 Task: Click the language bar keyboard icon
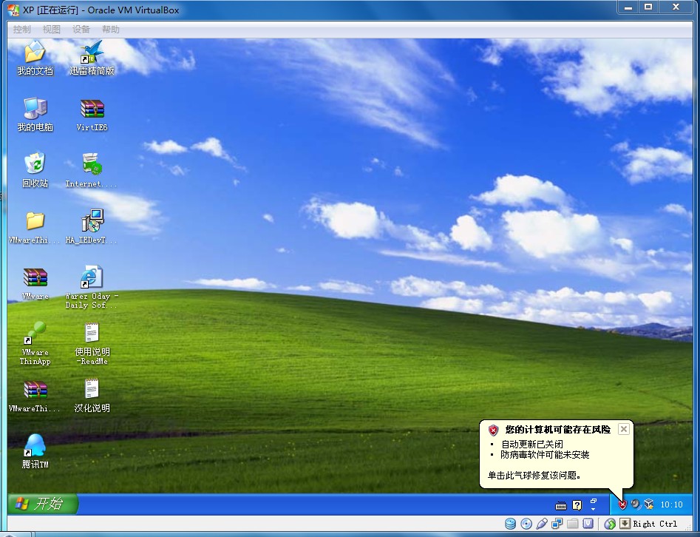pos(561,505)
